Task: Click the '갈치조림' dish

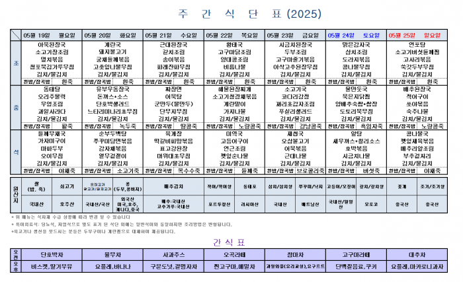Action: [x=173, y=52]
